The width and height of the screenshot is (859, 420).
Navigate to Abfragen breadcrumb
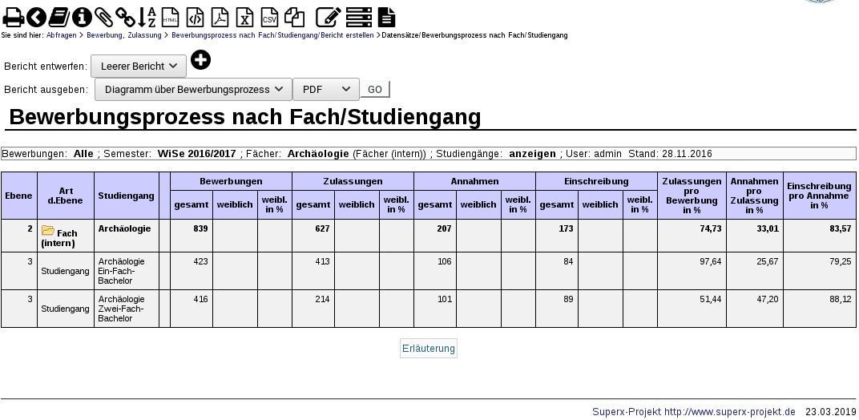click(61, 35)
